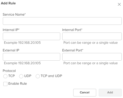Click the Service Name label text
123x98 pixels.
coord(14,14)
